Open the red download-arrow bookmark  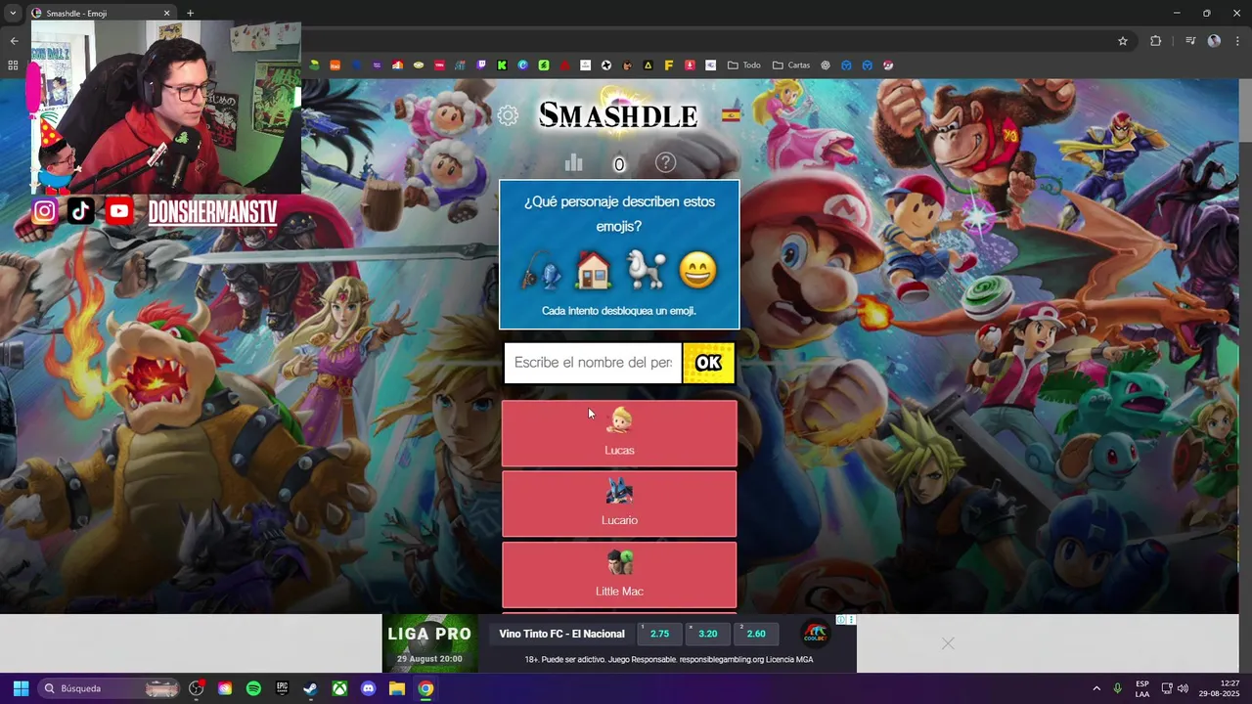(x=690, y=66)
